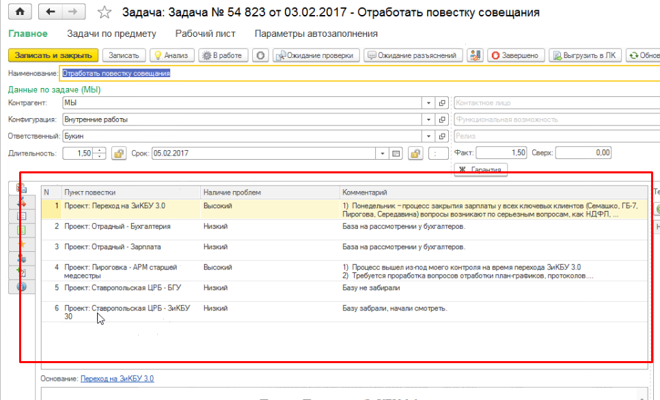
Task: Open Анализ using the lamp icon button
Action: tap(159, 56)
